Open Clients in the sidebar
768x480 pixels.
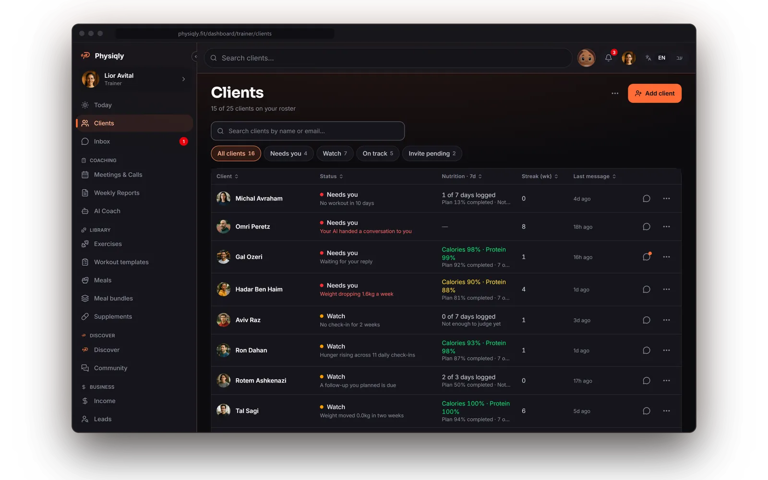tap(134, 123)
